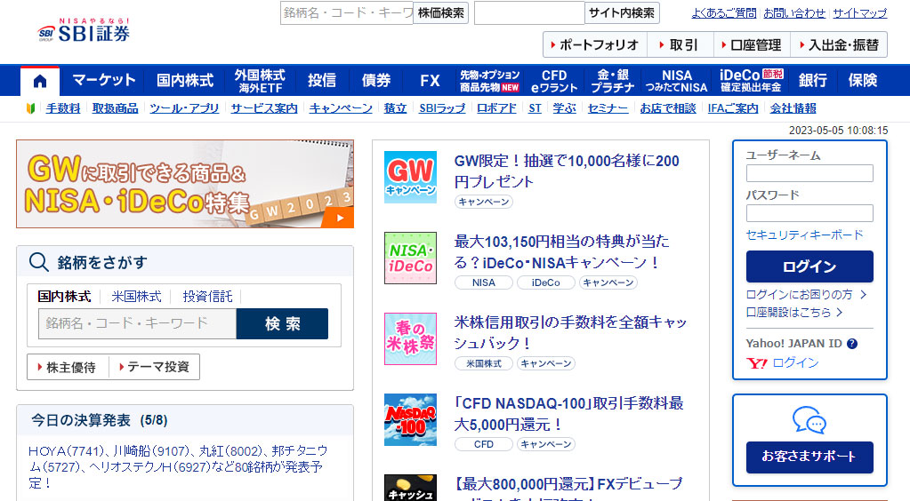Image resolution: width=910 pixels, height=501 pixels.
Task: Open the 国内株式 menu
Action: click(185, 81)
